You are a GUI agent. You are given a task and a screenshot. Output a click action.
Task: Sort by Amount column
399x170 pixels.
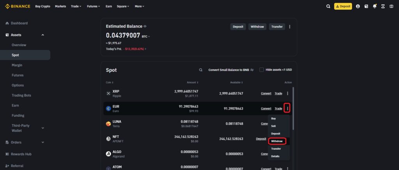192,82
